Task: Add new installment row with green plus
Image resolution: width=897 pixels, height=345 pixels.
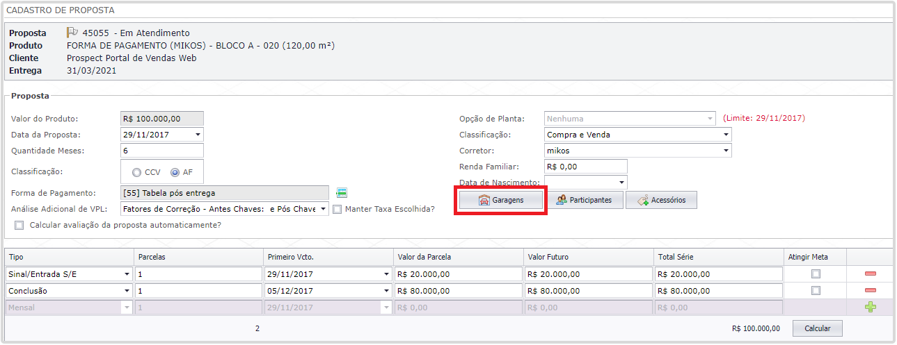Action: pos(871,308)
